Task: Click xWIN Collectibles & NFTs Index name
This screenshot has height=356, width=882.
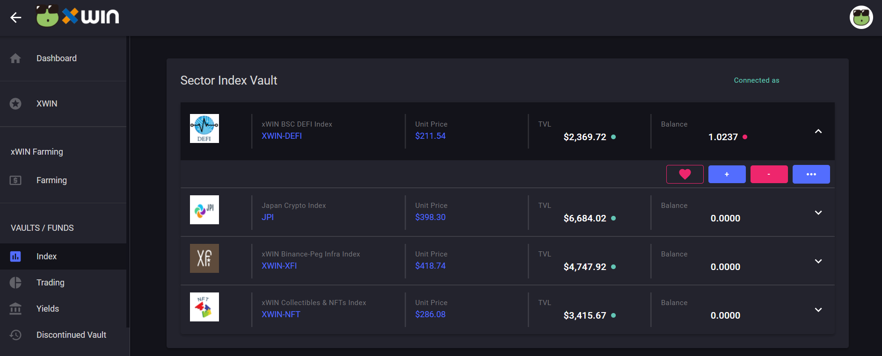Action: (x=314, y=303)
